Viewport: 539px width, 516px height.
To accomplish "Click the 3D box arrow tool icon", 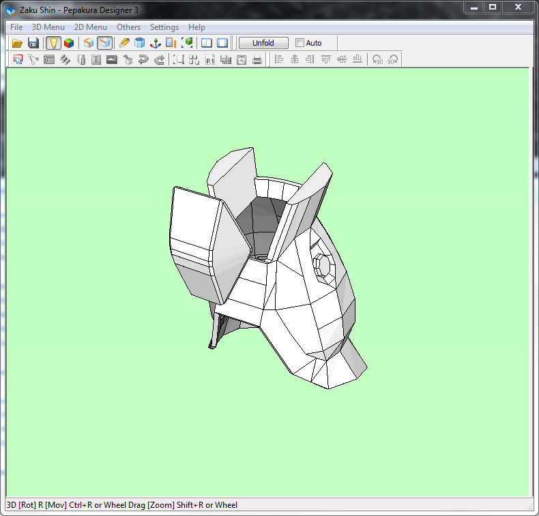I will click(128, 59).
